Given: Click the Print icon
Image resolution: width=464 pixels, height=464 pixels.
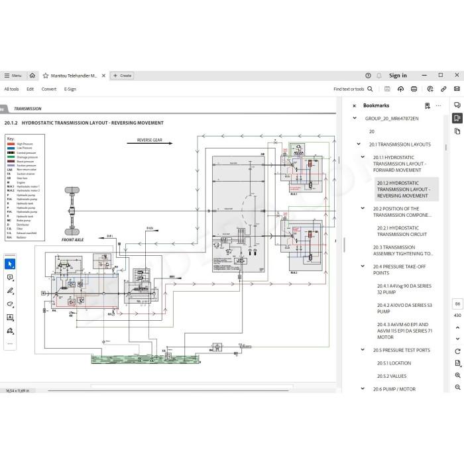Looking at the screenshot, I should (414, 89).
